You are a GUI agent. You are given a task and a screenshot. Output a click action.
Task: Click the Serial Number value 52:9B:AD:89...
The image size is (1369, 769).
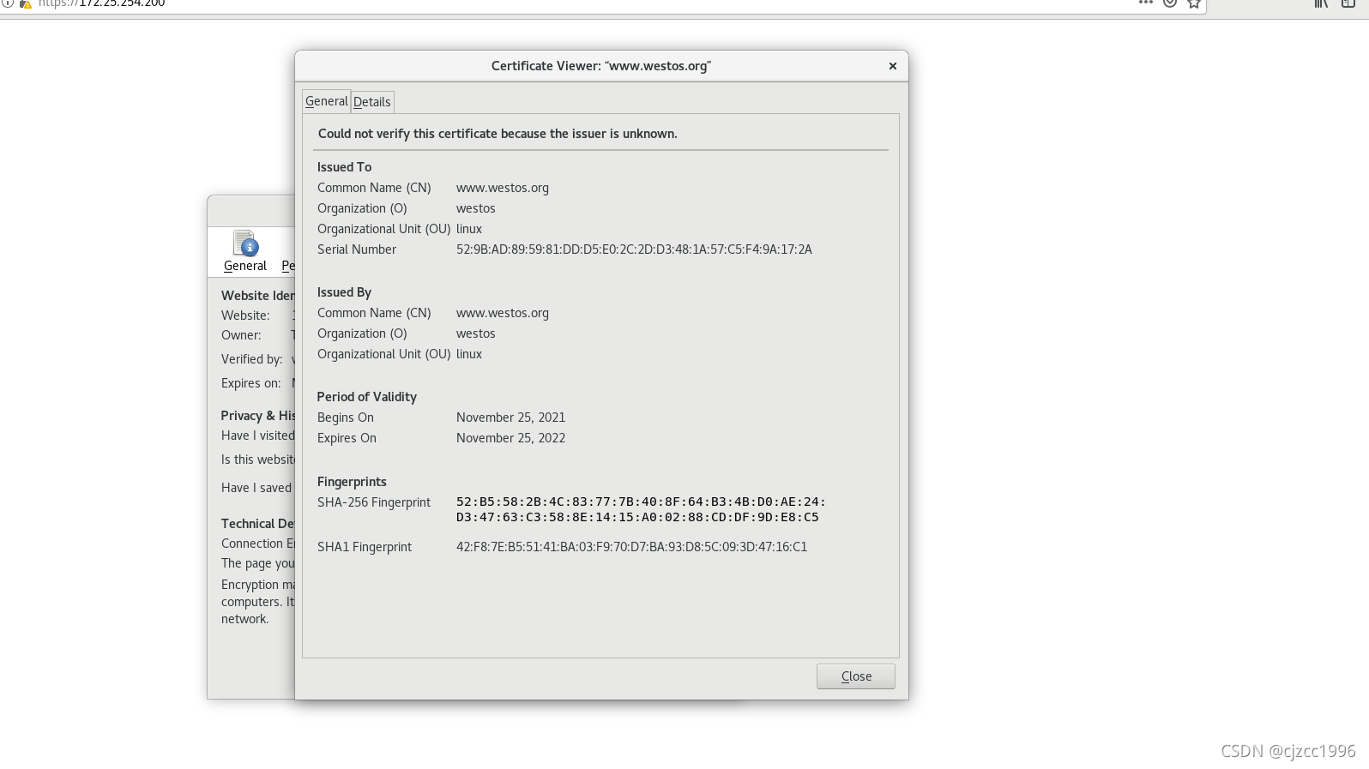pyautogui.click(x=634, y=249)
